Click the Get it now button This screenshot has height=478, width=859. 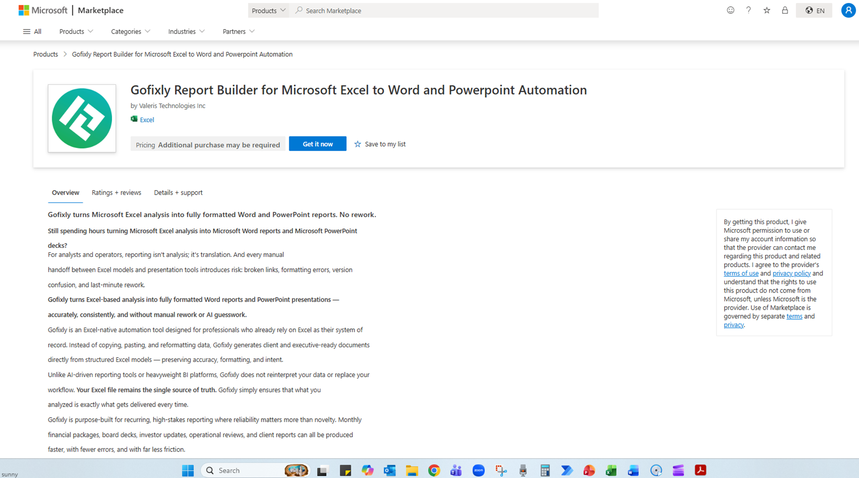tap(318, 144)
